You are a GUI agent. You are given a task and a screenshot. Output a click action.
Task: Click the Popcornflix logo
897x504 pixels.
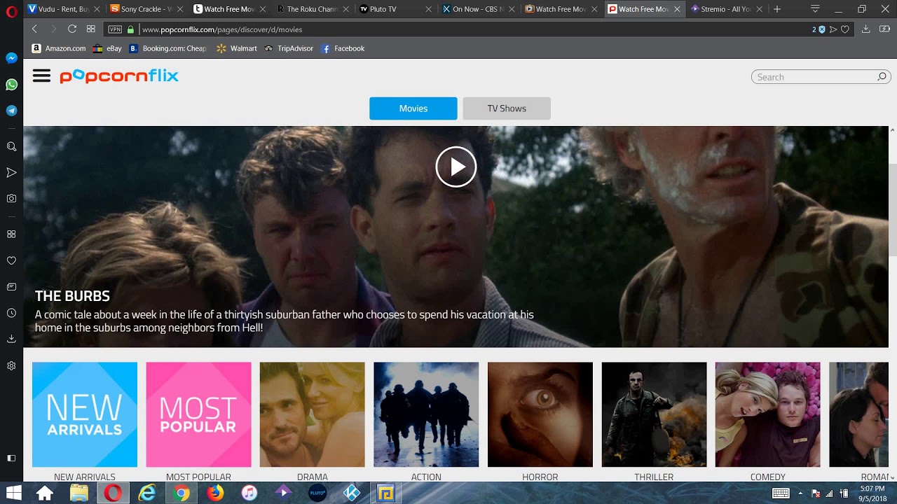(x=119, y=76)
